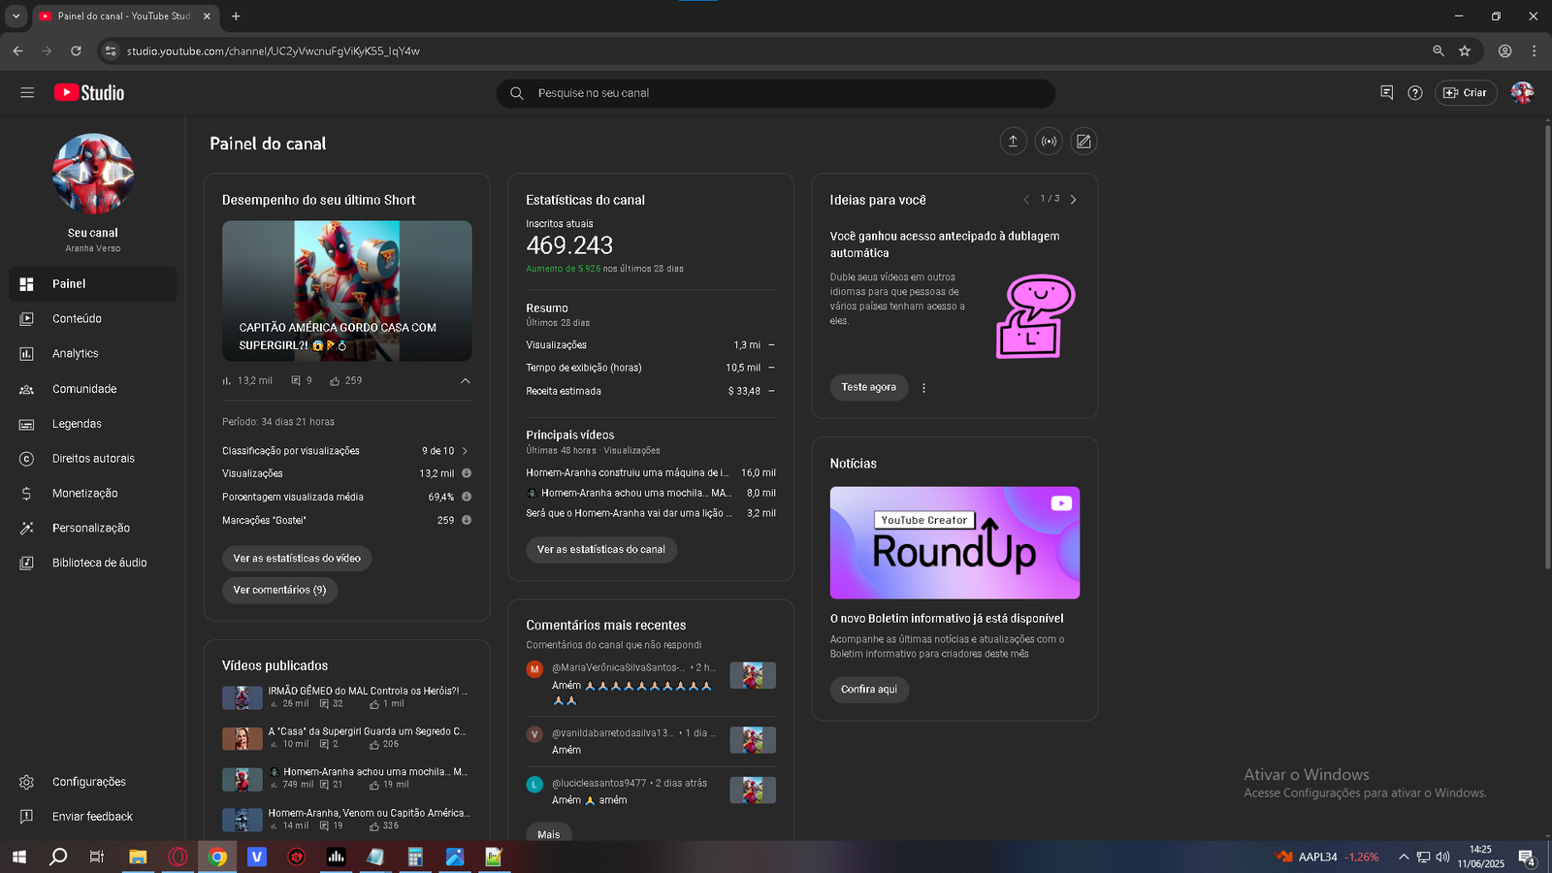This screenshot has height=873, width=1552.
Task: Open 'Será que o Homem-Aranha' video
Action: [629, 514]
